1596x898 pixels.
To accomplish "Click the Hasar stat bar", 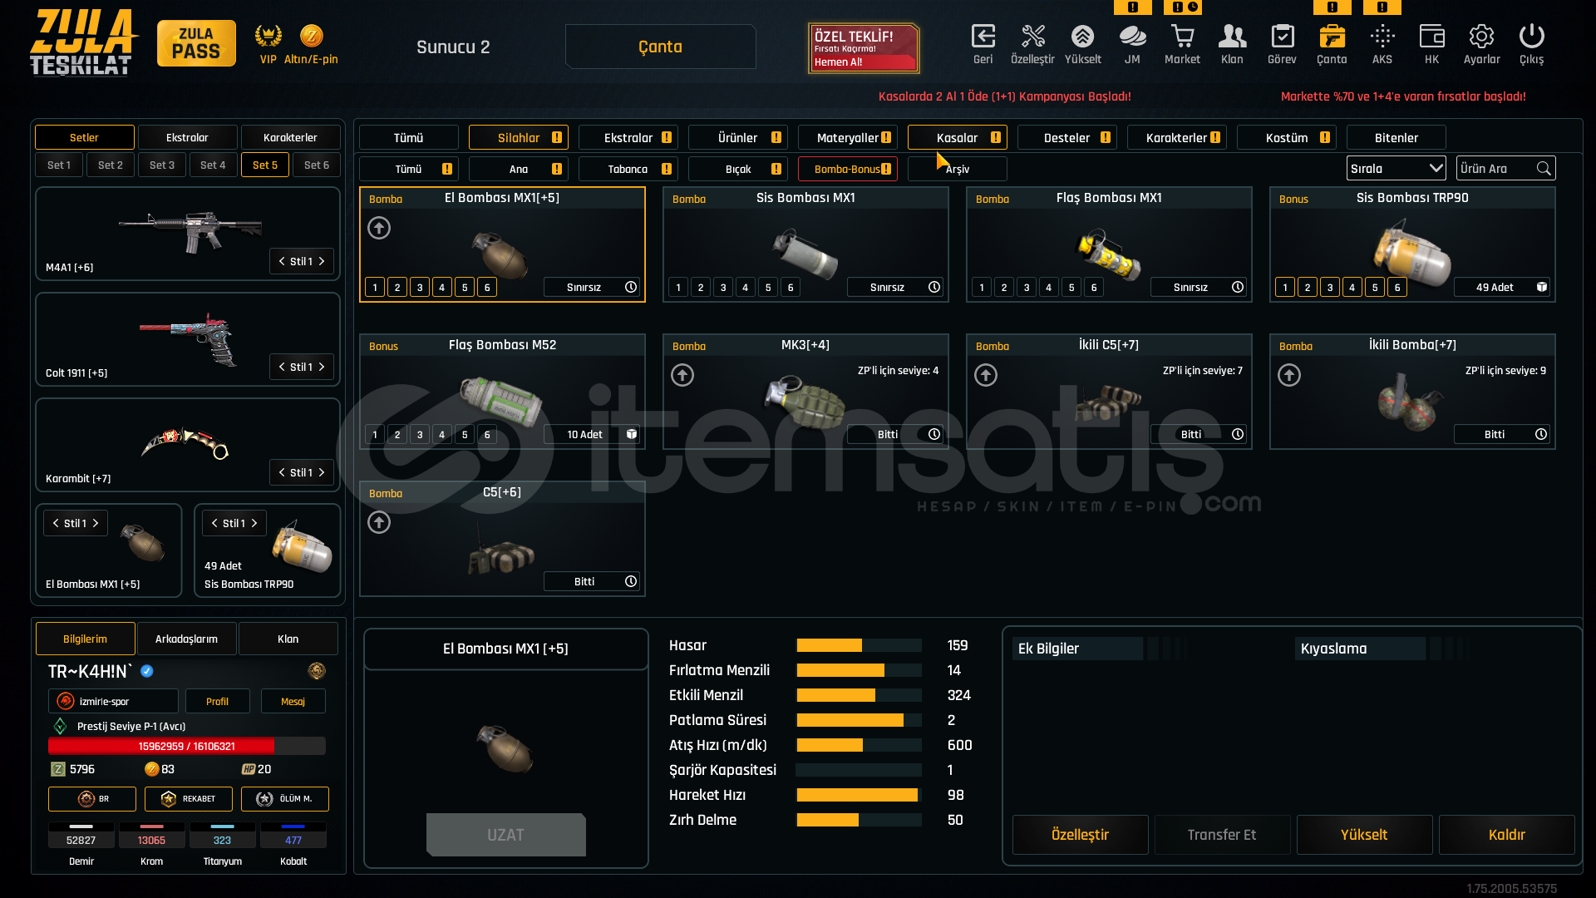I will [859, 645].
